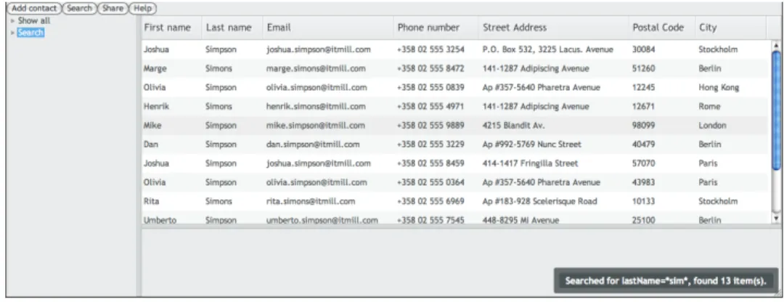Image resolution: width=784 pixels, height=302 pixels.
Task: Click address Ap #183-928 Scelerisque Road
Action: coord(539,201)
